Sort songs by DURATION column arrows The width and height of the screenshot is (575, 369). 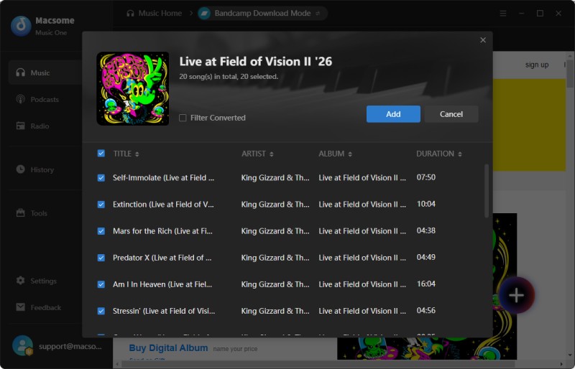pyautogui.click(x=460, y=154)
